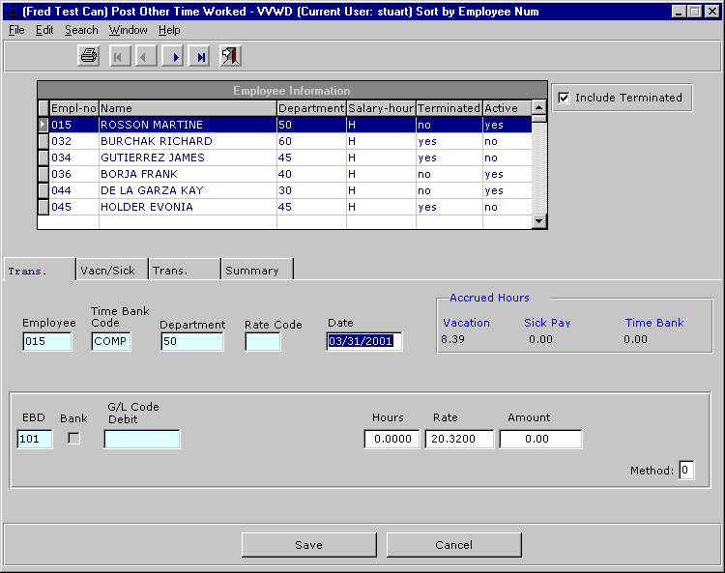Click the Hours input field

pyautogui.click(x=391, y=440)
